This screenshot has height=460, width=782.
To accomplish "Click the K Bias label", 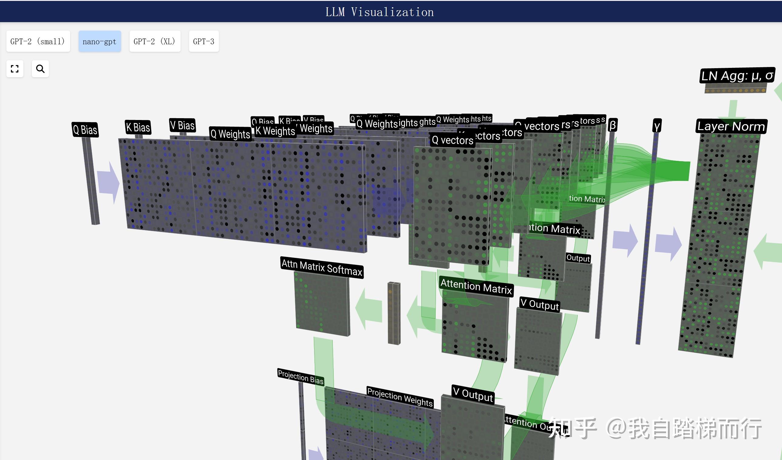I will (138, 127).
